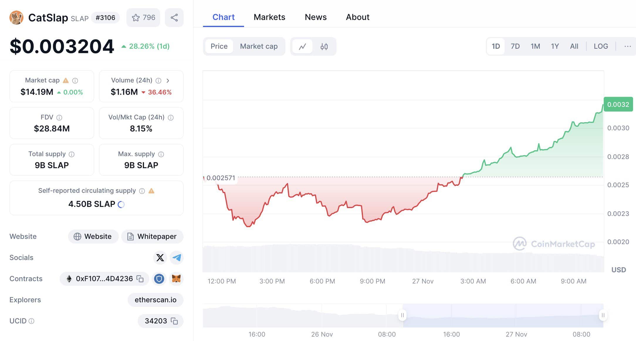Open the share icon button
Viewport: 636px width, 341px height.
174,18
